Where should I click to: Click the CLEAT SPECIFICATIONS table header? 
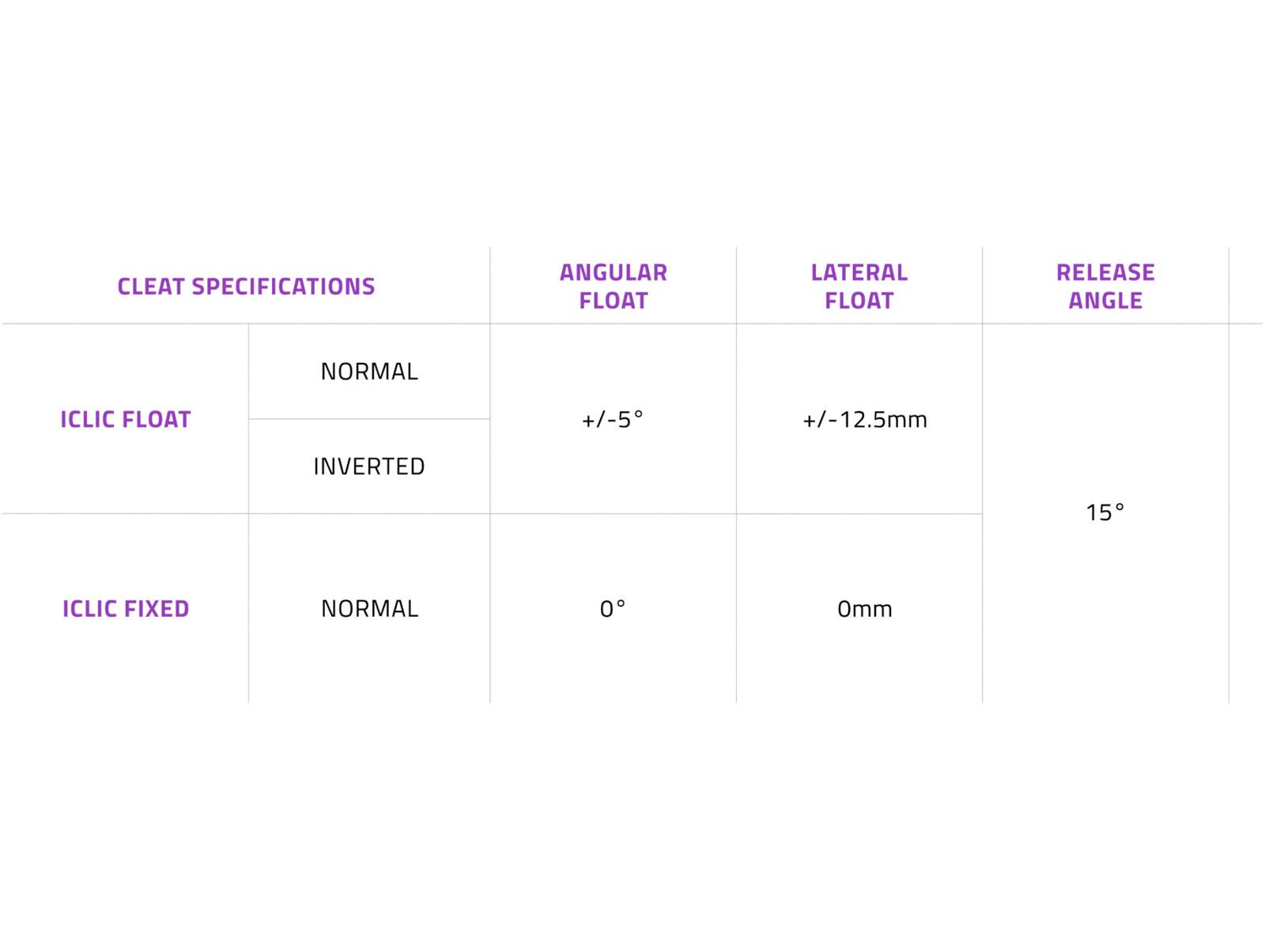pyautogui.click(x=246, y=286)
